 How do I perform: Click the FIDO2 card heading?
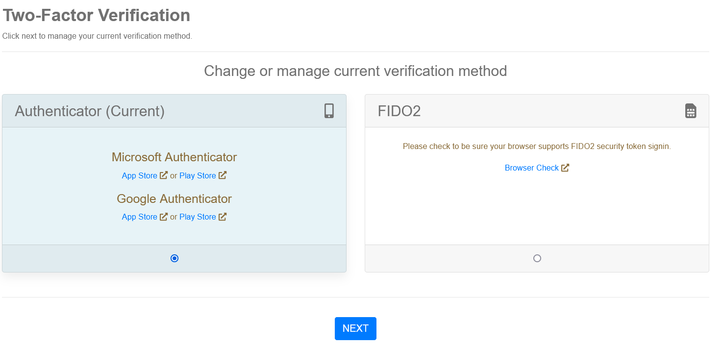coord(399,111)
